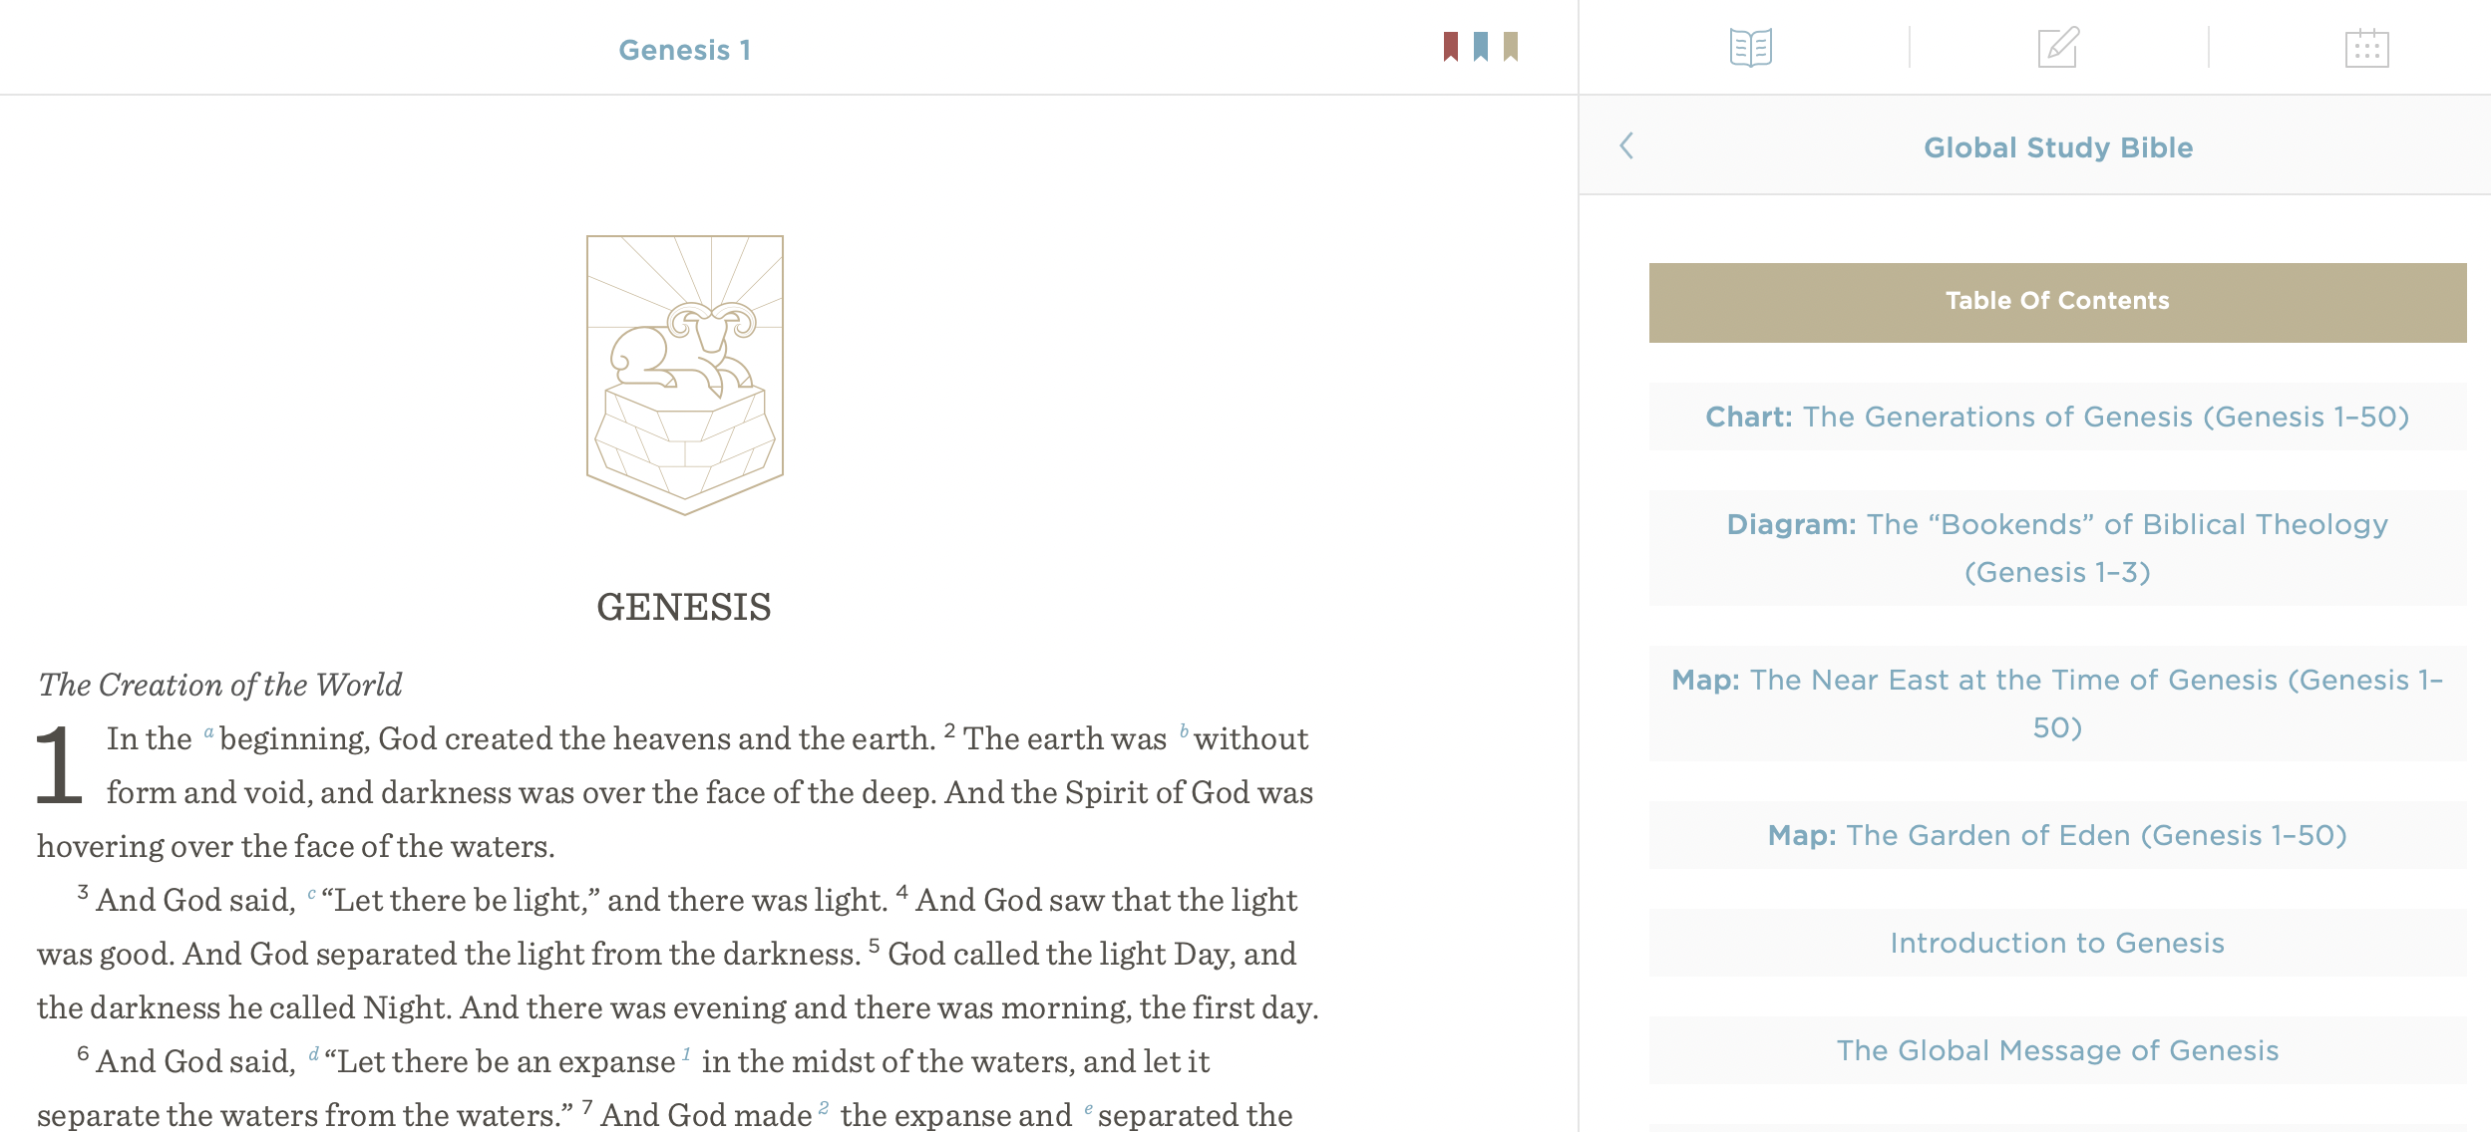The width and height of the screenshot is (2491, 1132).
Task: Collapse panel with the back chevron
Action: click(x=1629, y=145)
